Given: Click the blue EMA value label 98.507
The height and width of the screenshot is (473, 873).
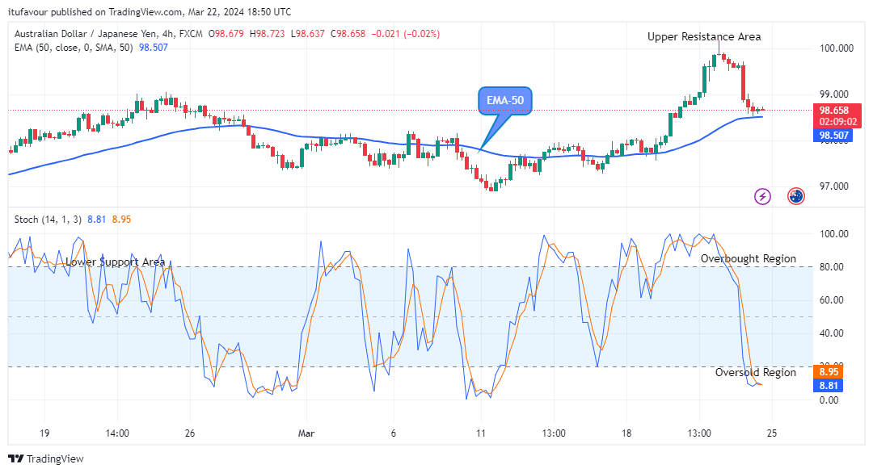Looking at the screenshot, I should click(x=833, y=135).
